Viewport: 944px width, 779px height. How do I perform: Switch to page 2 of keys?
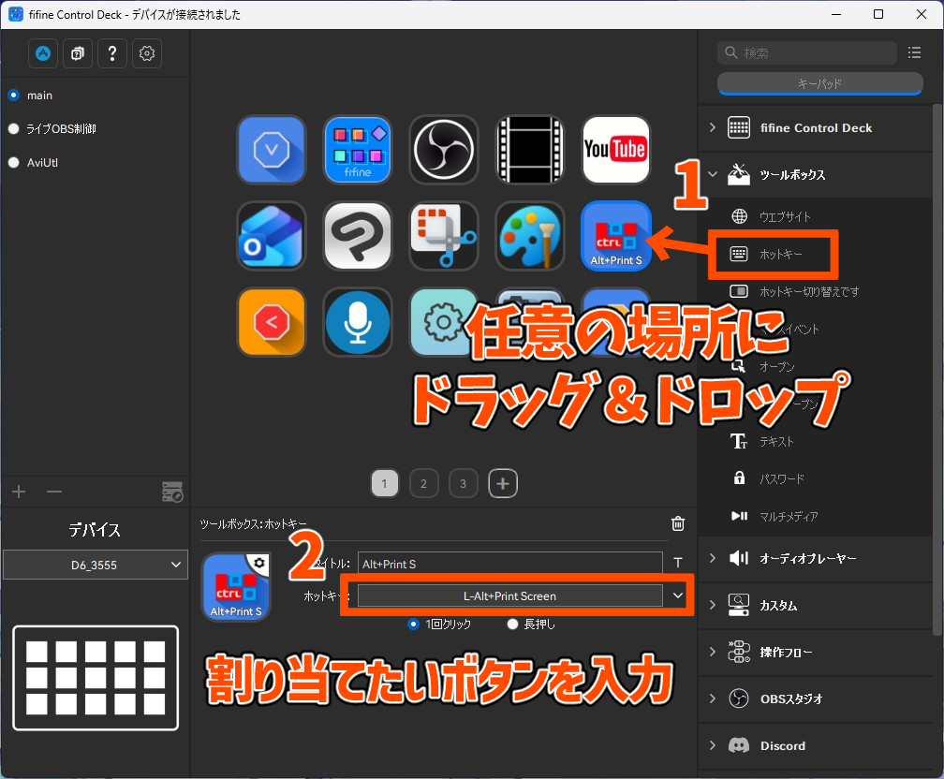pyautogui.click(x=423, y=483)
